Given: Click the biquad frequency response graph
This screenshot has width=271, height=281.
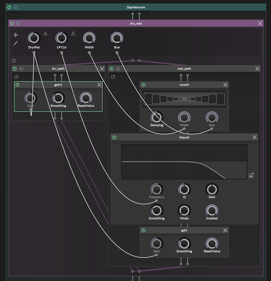Looking at the screenshot, I should click(x=184, y=162).
